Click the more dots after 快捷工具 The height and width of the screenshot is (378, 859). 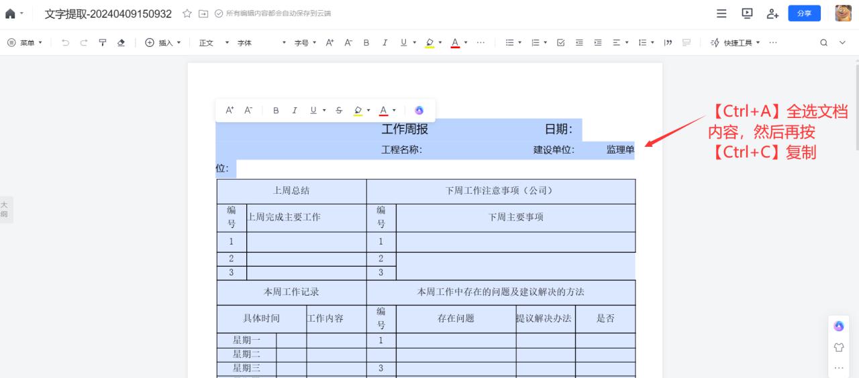pyautogui.click(x=773, y=42)
